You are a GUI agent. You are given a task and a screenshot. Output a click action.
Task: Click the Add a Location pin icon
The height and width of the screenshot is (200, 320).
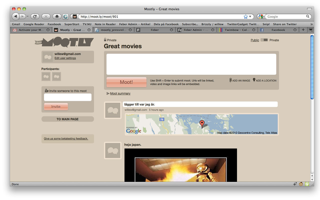254,80
